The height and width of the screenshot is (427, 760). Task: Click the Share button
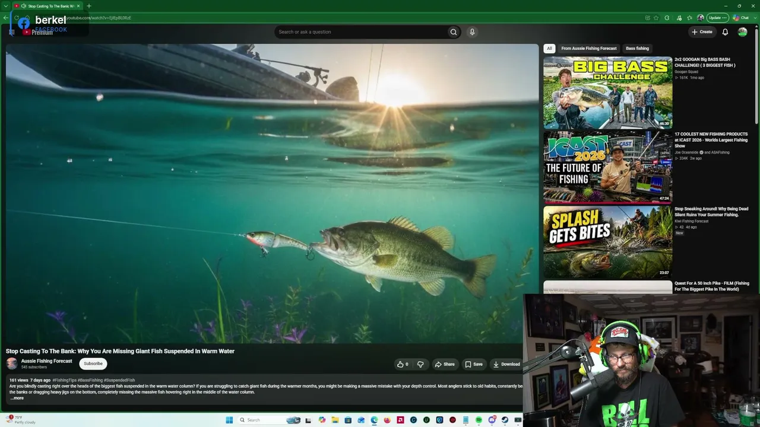tap(444, 364)
